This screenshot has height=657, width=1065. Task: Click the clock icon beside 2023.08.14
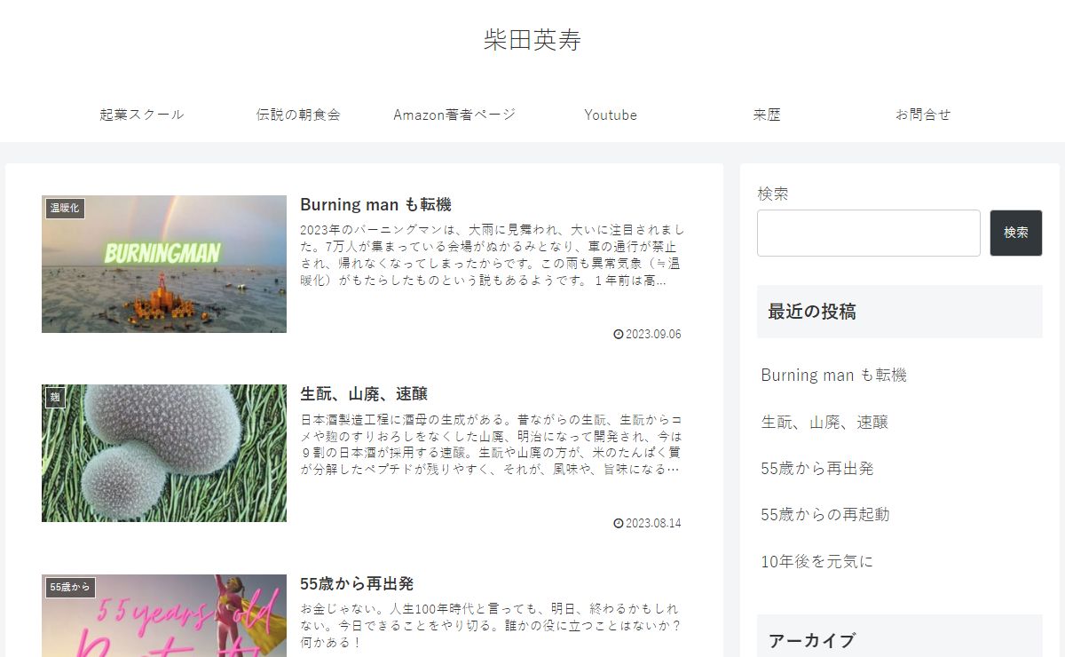pyautogui.click(x=619, y=524)
